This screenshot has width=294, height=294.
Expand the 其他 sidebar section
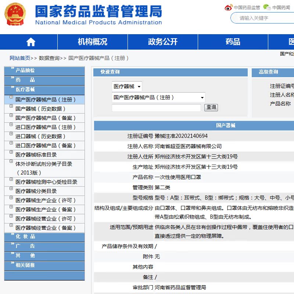click(x=44, y=256)
